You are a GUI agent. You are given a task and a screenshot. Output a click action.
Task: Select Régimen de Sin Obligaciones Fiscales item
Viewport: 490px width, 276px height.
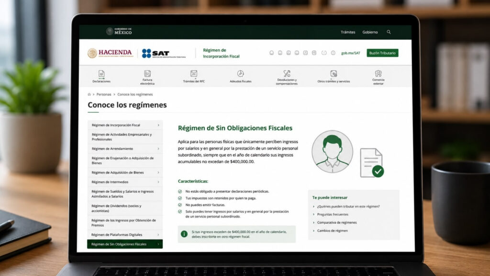(125, 244)
